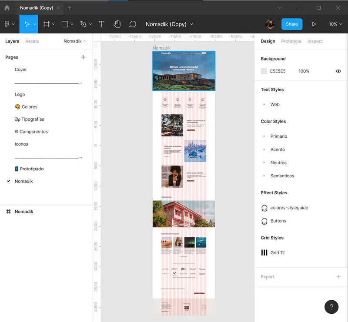
Task: Open the Figma main menu icon
Action: click(x=7, y=24)
